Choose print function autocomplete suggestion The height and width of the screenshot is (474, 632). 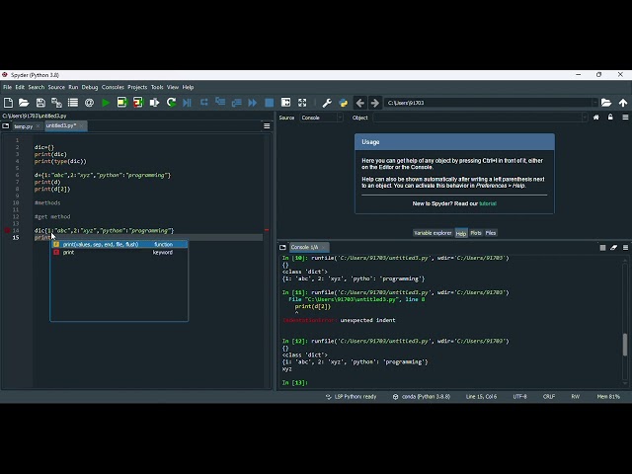(118, 244)
